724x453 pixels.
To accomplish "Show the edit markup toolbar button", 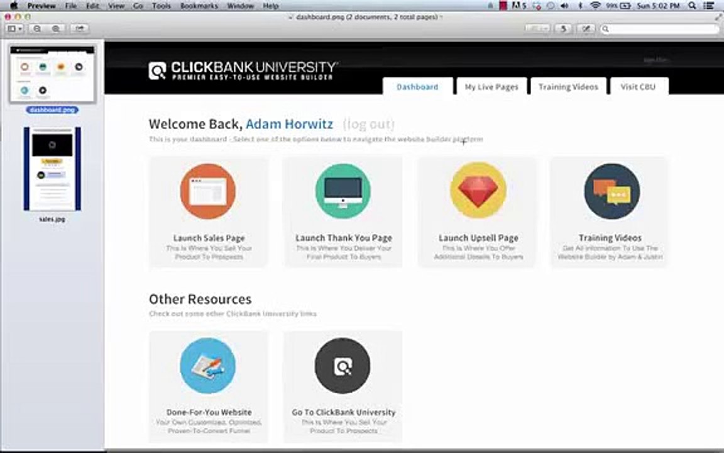I will point(586,29).
